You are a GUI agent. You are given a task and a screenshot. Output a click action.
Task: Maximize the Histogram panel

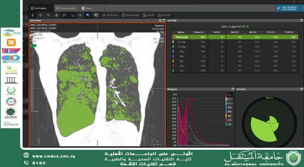pos(233,89)
